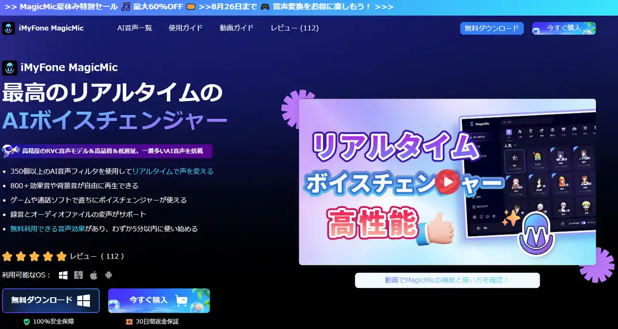Open the レビュー（112）text beside stars
Screen dimensions: 618x329
point(98,256)
